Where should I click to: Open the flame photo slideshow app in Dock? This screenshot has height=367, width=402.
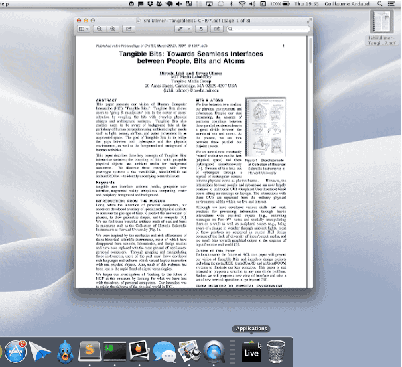tap(139, 351)
